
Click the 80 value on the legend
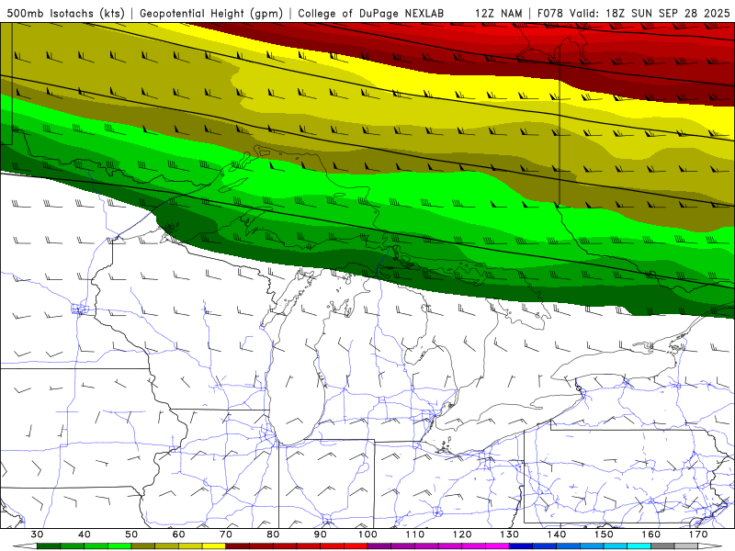pyautogui.click(x=273, y=534)
